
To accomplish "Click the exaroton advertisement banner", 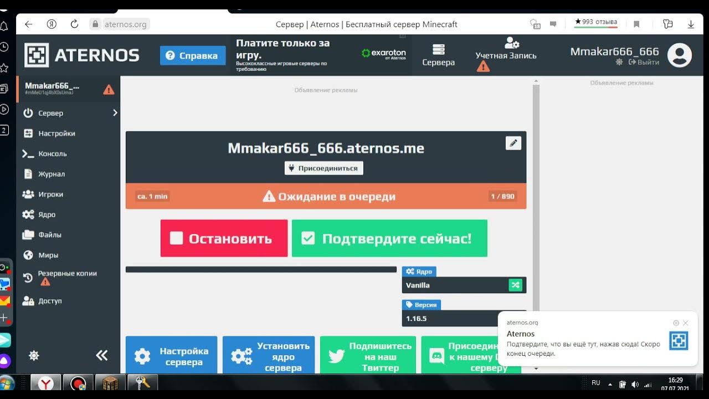I will (x=321, y=55).
